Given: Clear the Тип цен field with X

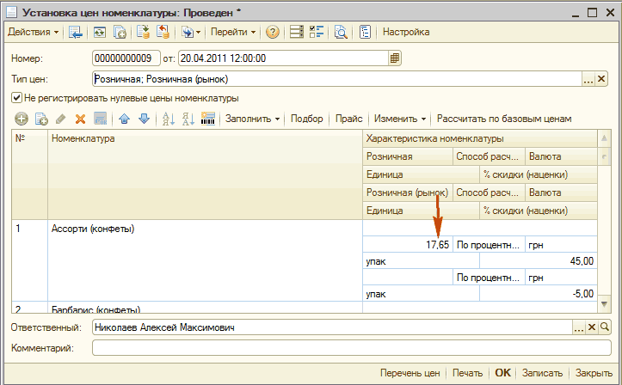Looking at the screenshot, I should tap(601, 79).
